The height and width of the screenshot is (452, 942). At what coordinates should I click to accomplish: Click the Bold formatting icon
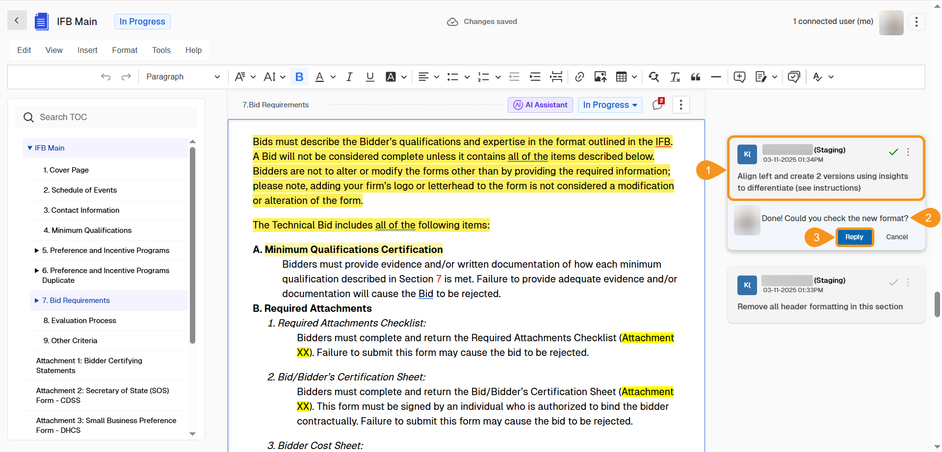(299, 77)
